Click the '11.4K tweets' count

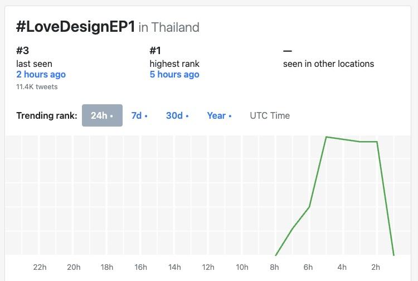(37, 86)
